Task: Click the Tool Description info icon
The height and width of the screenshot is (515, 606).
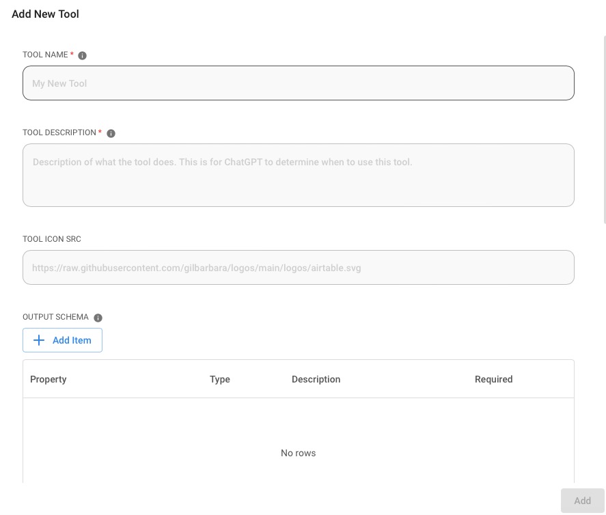Action: pyautogui.click(x=111, y=133)
